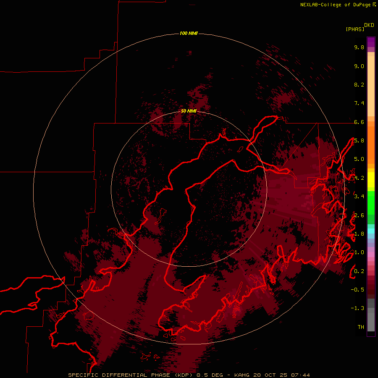Select the 7.4 scale value
This screenshot has height=378, width=378.
[359, 103]
